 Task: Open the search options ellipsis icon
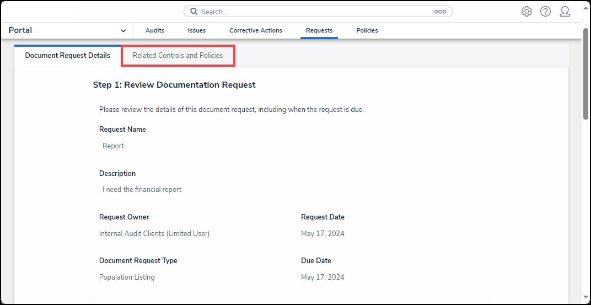point(440,12)
